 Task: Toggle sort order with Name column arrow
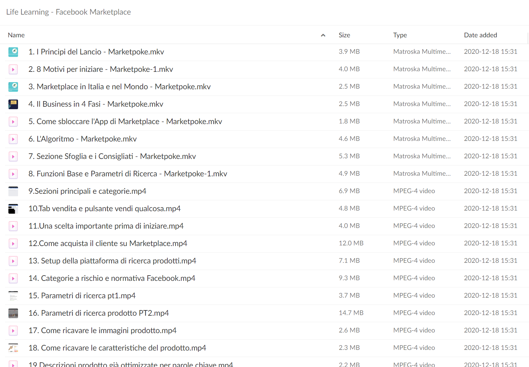(323, 35)
